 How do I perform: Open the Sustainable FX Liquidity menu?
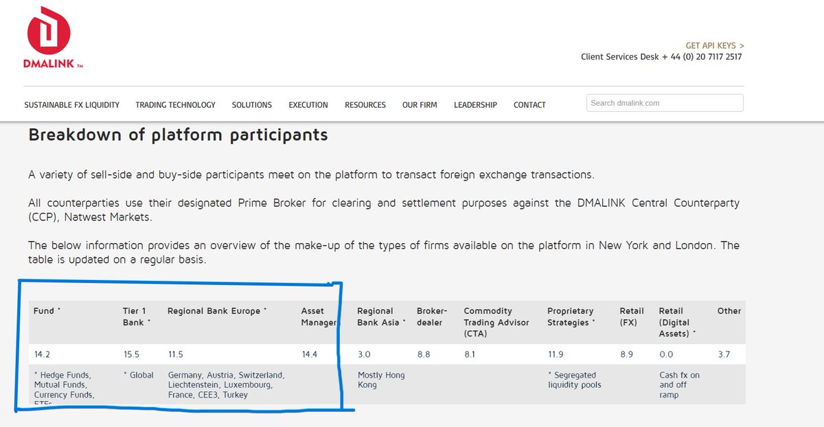(x=72, y=105)
